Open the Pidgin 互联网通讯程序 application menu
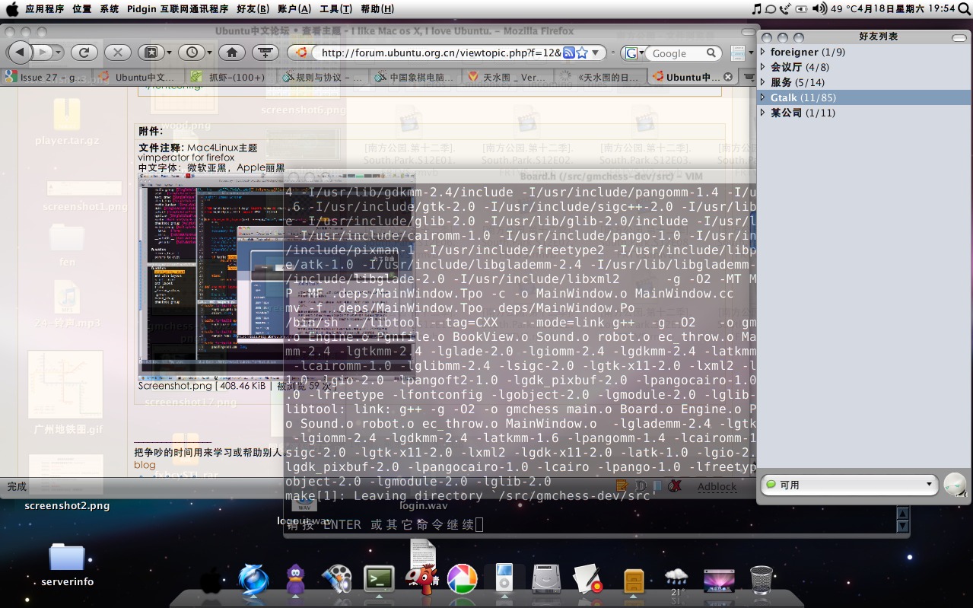 tap(177, 8)
